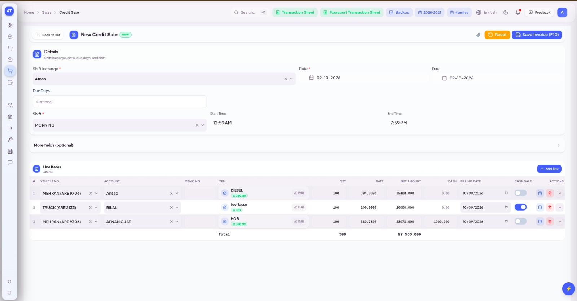
Task: Add a new line item
Action: click(549, 169)
